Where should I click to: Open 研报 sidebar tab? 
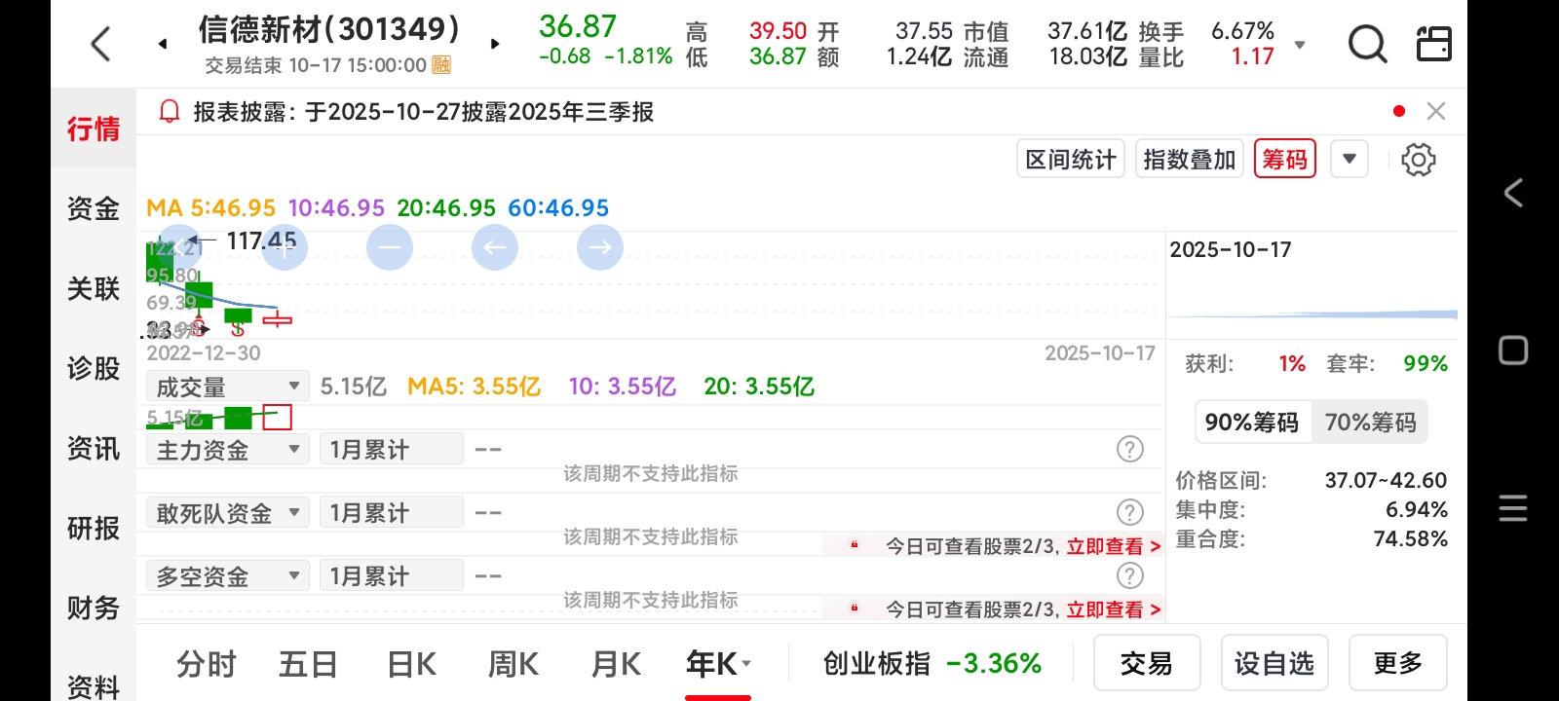[x=94, y=528]
